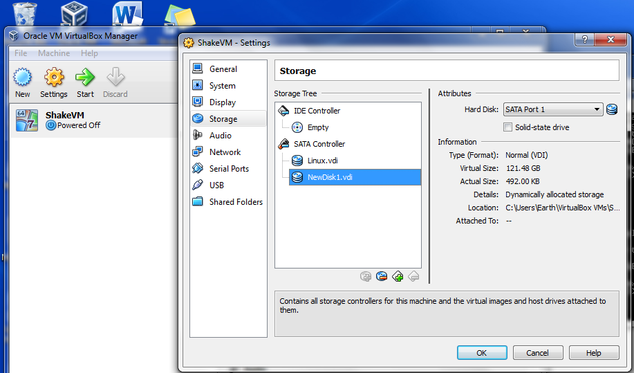Click the General category icon

197,69
